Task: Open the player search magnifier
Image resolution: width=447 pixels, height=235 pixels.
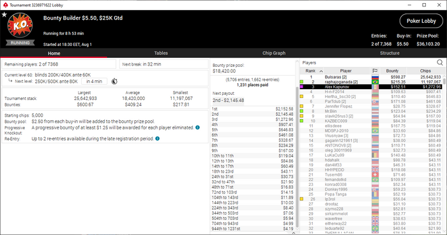Action: coord(440,62)
